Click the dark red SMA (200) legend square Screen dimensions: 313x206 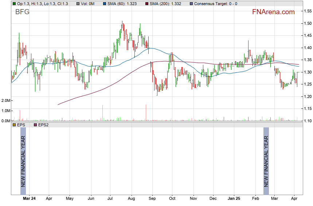point(147,4)
